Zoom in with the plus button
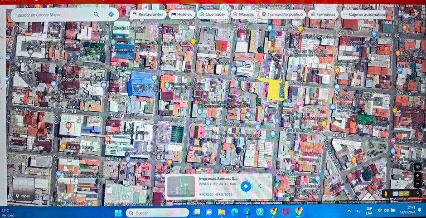426x218 pixels. (x=417, y=176)
